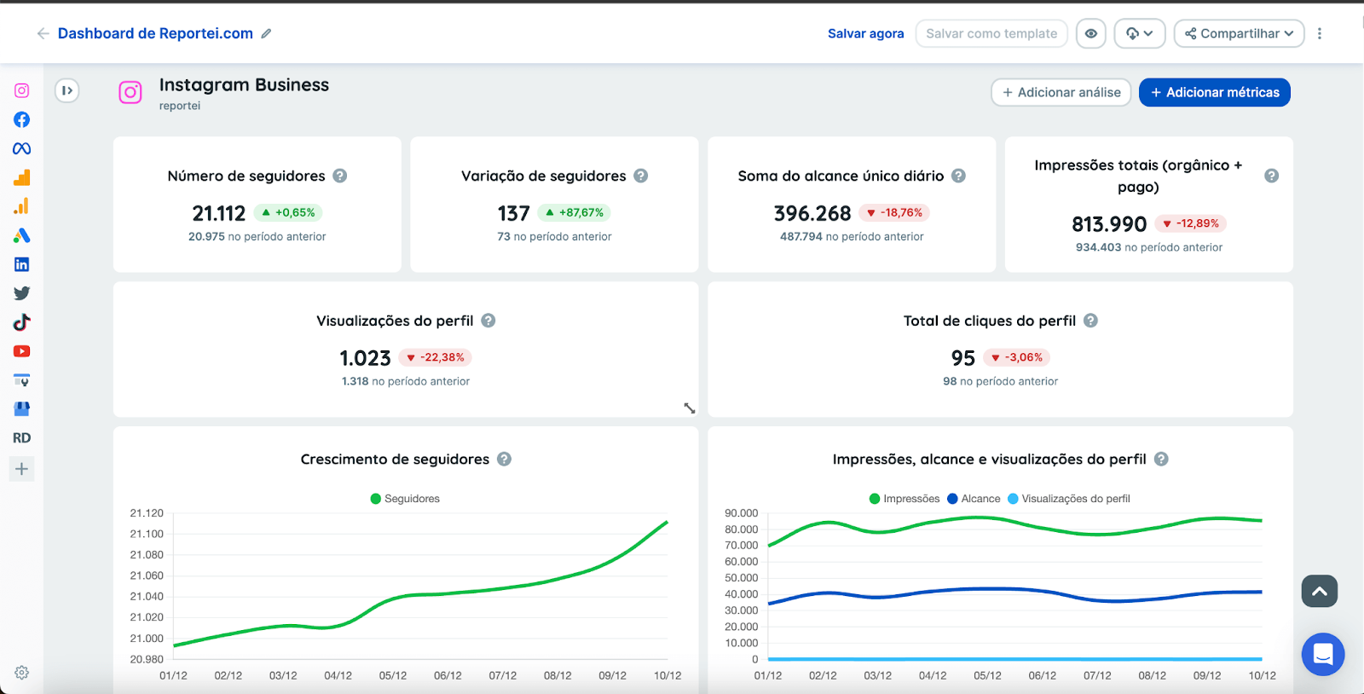Show help for Variação de seguidores
The width and height of the screenshot is (1364, 694).
coord(641,176)
